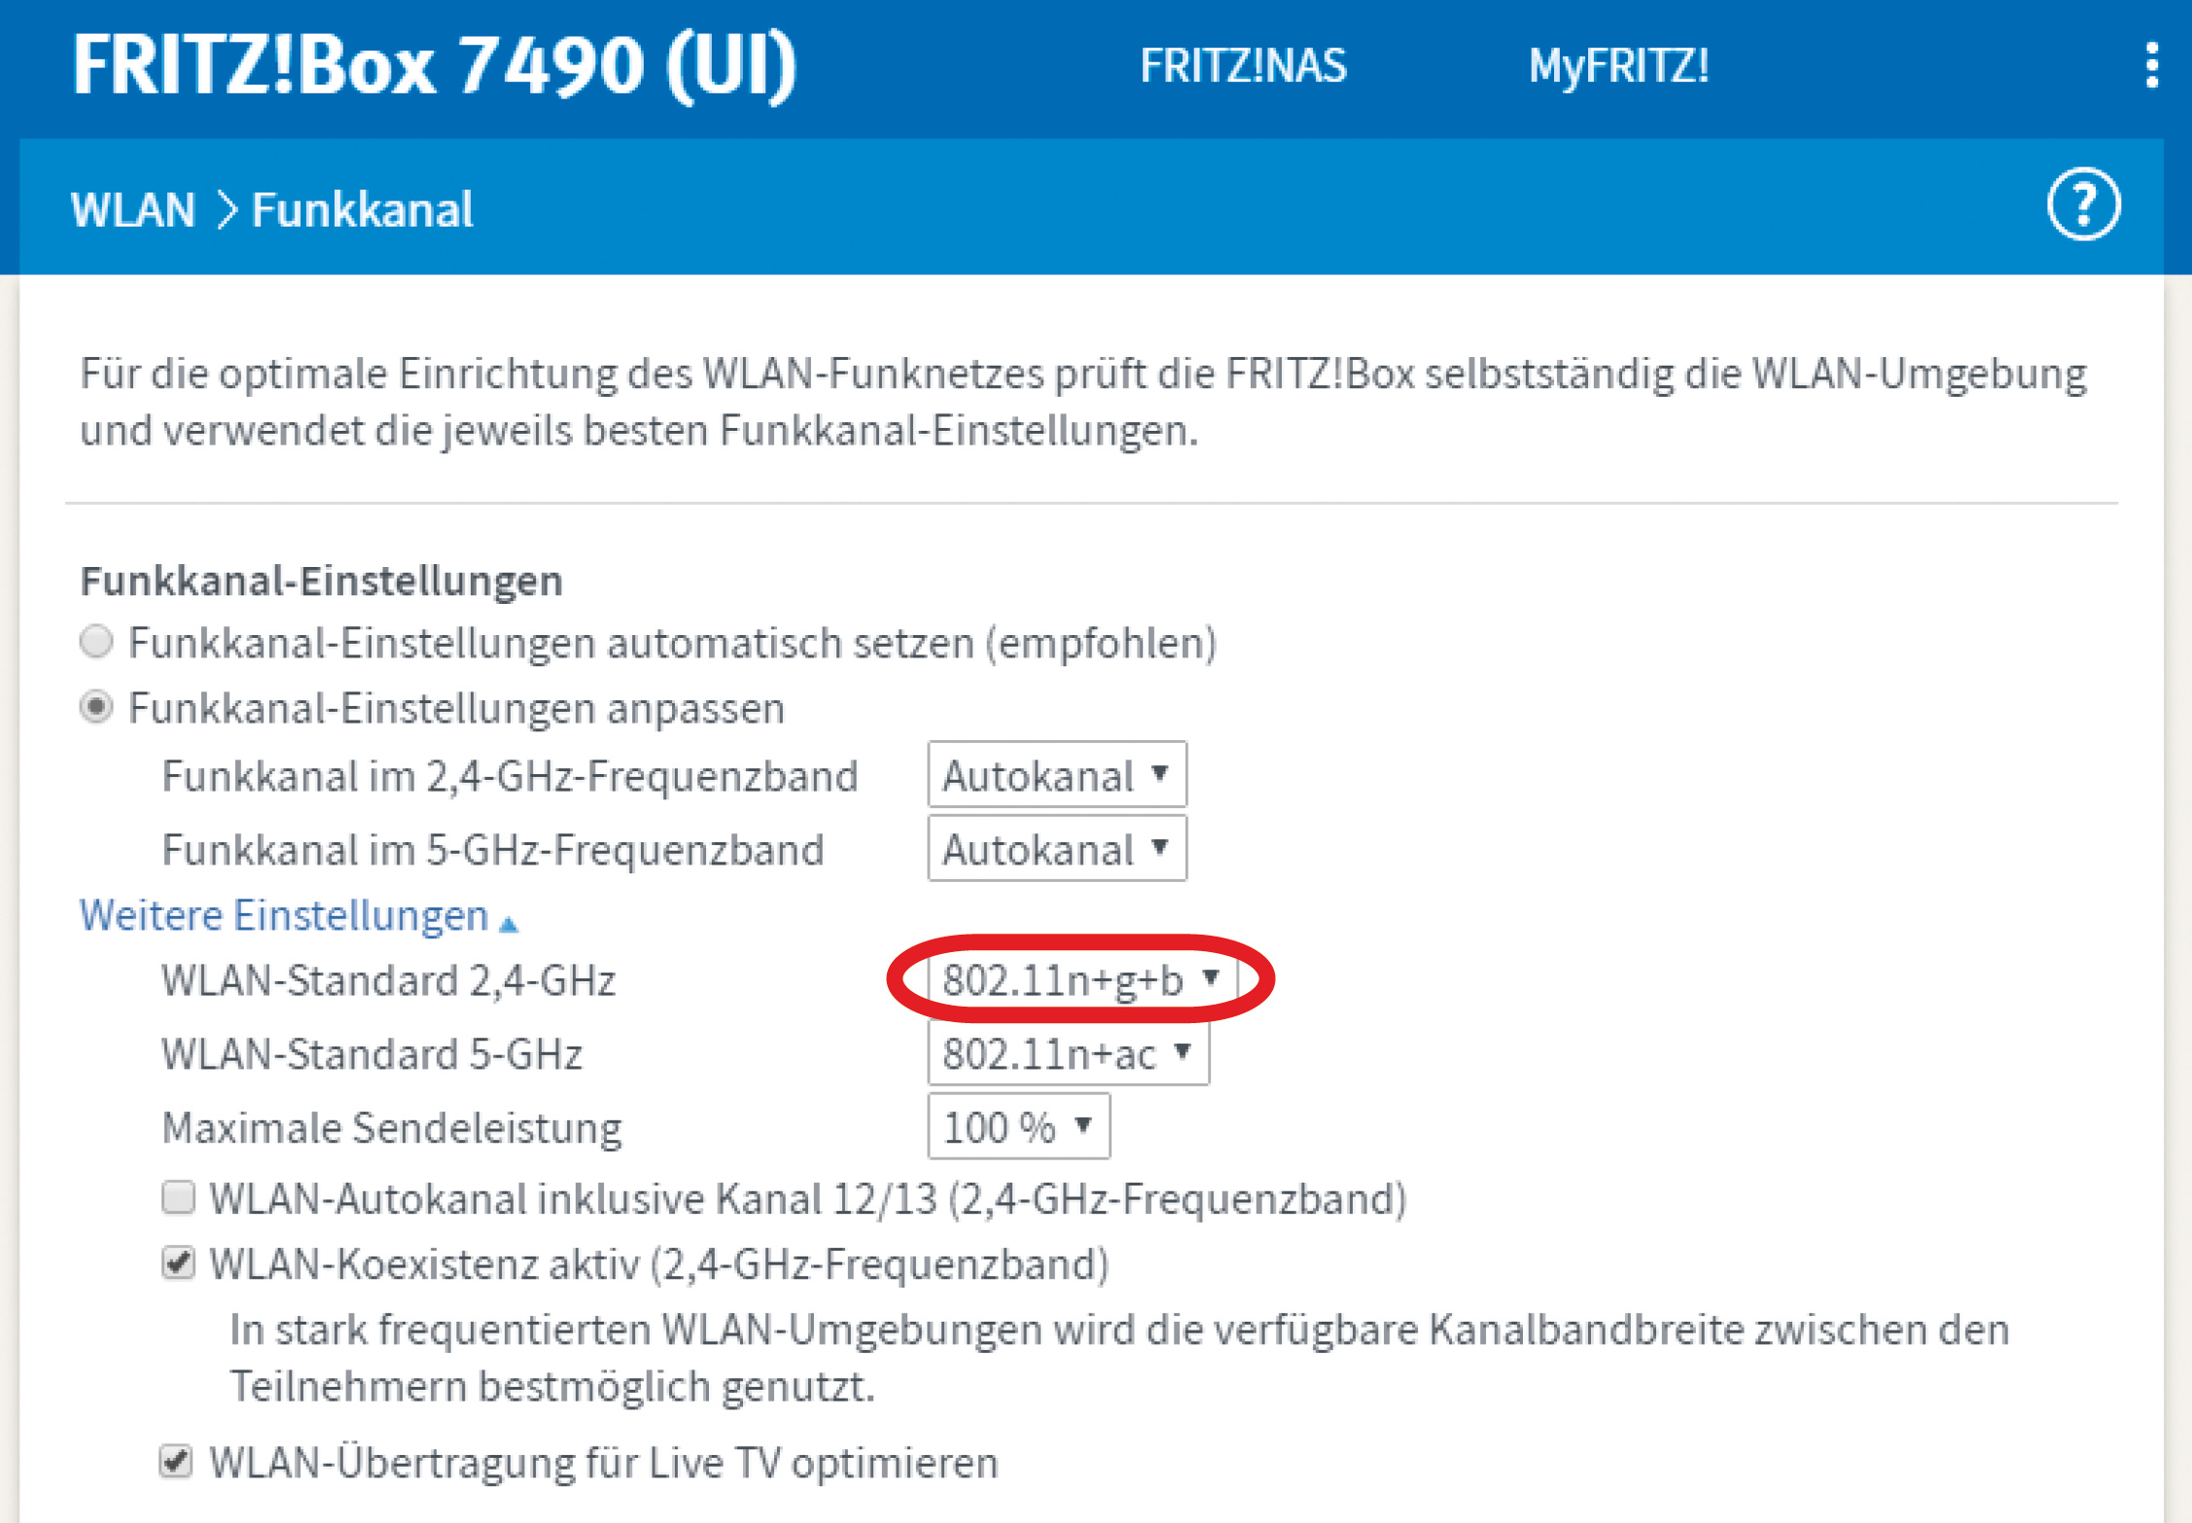Toggle WLAN-Übertragung für Live TV optimieren

coord(176,1462)
